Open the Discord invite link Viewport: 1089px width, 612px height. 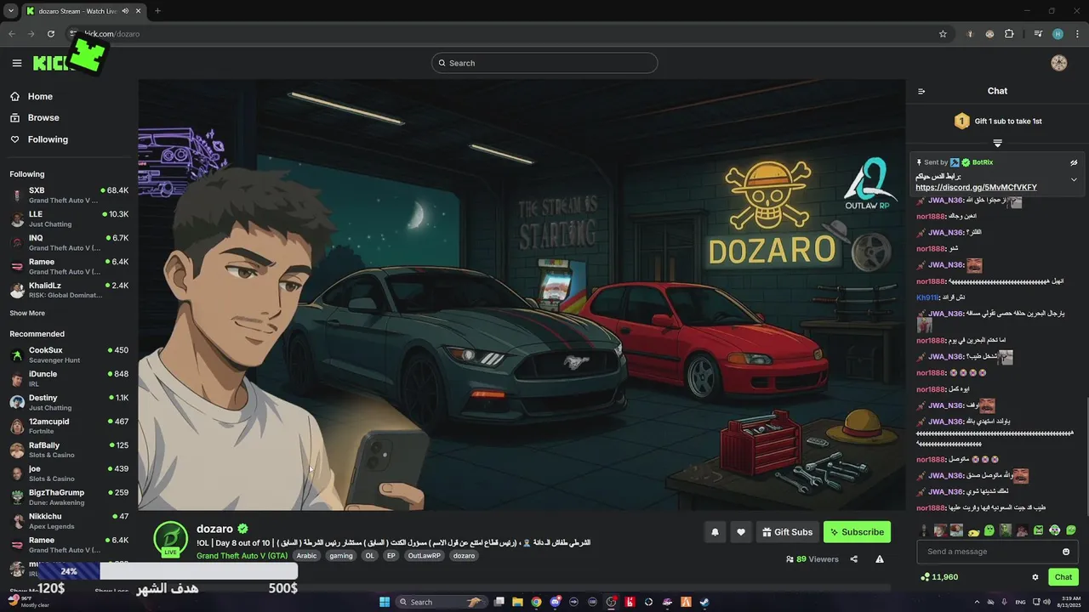(976, 187)
